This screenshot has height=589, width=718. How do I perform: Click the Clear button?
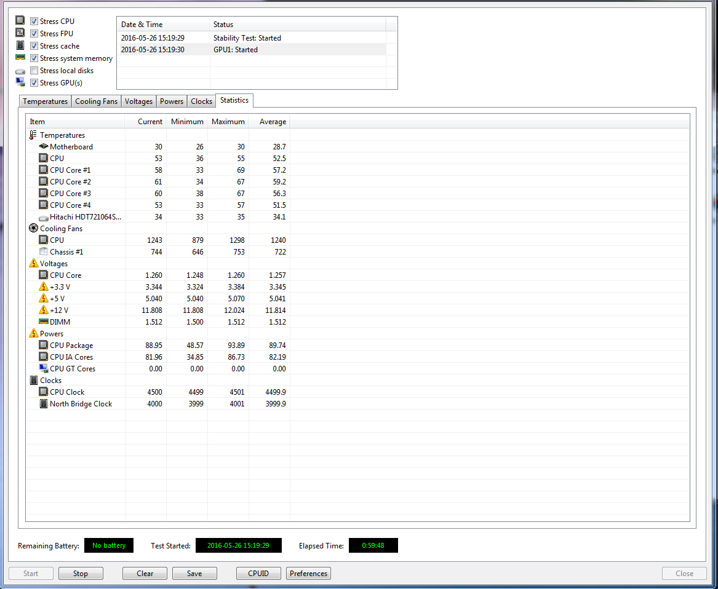pyautogui.click(x=145, y=574)
